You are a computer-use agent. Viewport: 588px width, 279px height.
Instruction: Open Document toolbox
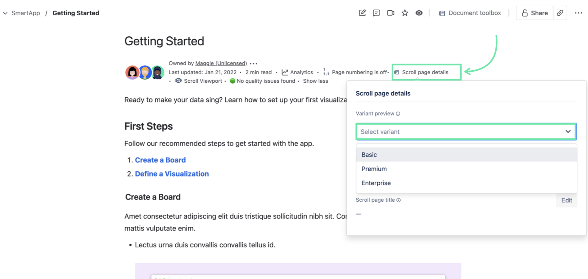[470, 13]
